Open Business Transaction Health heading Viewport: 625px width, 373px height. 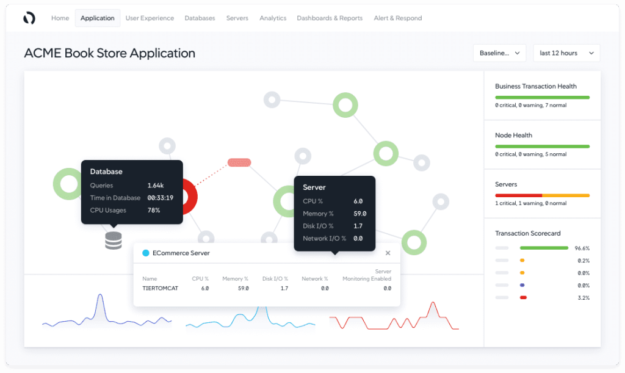pos(536,86)
